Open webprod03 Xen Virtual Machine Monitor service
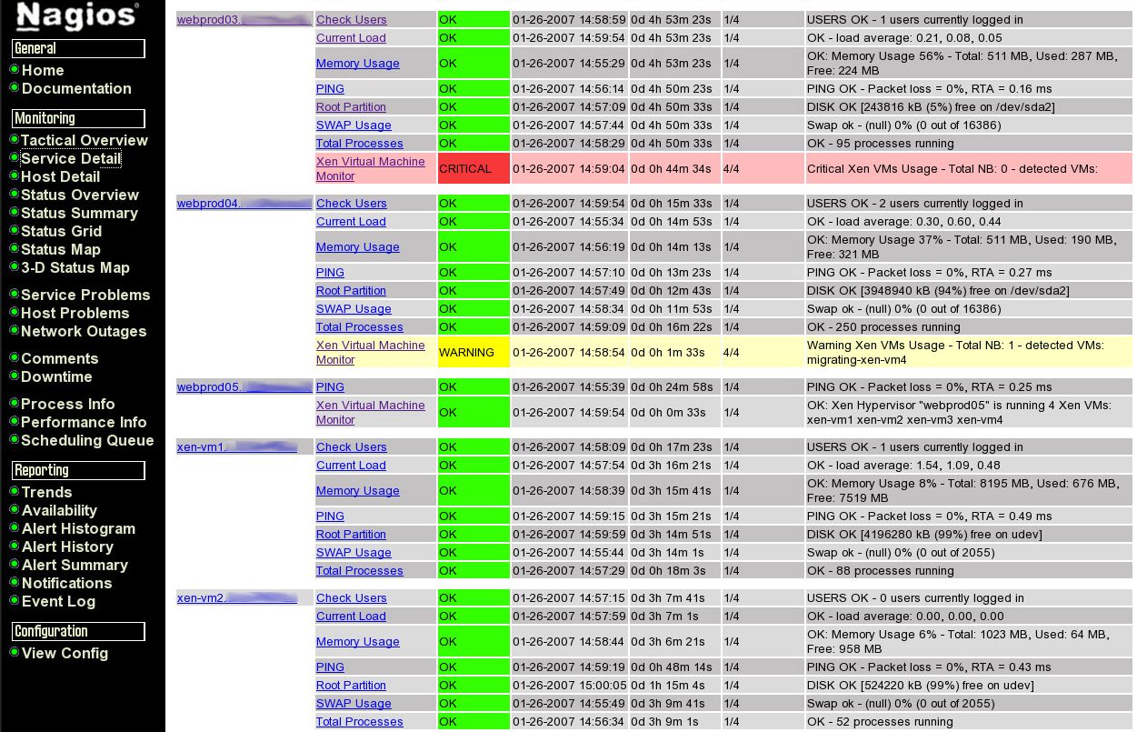Image resolution: width=1137 pixels, height=732 pixels. click(370, 168)
